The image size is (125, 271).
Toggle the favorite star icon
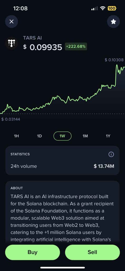[x=113, y=21]
